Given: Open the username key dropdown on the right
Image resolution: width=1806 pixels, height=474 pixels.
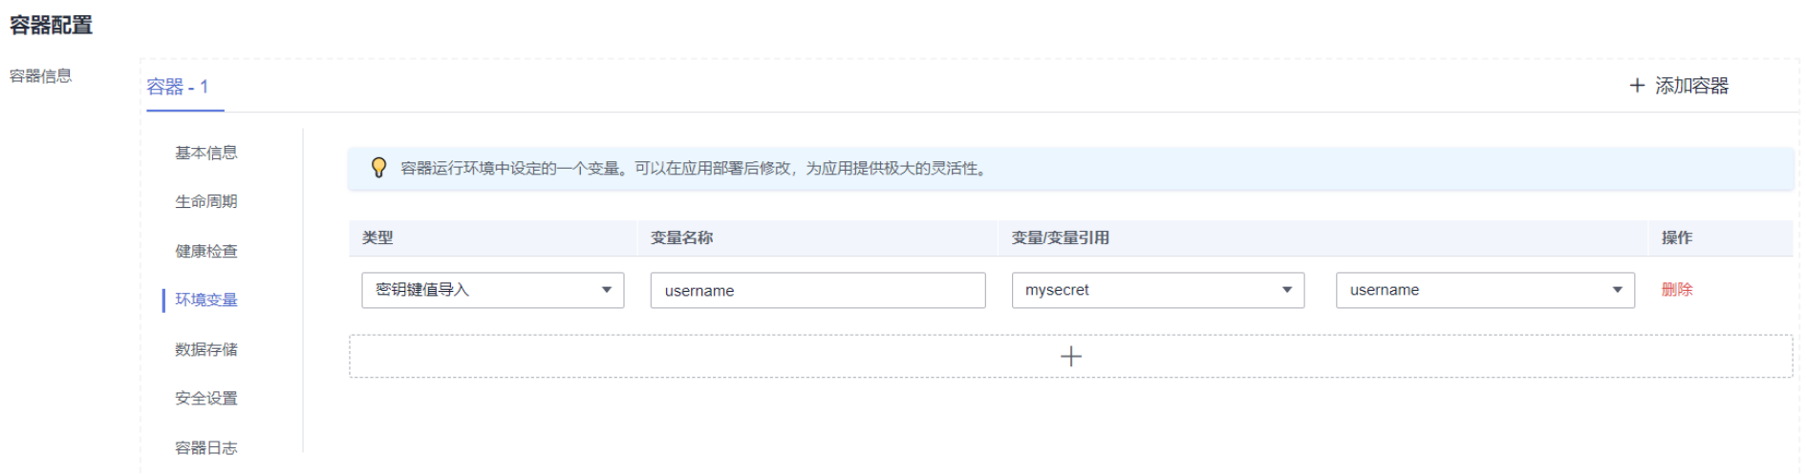Looking at the screenshot, I should point(1484,290).
